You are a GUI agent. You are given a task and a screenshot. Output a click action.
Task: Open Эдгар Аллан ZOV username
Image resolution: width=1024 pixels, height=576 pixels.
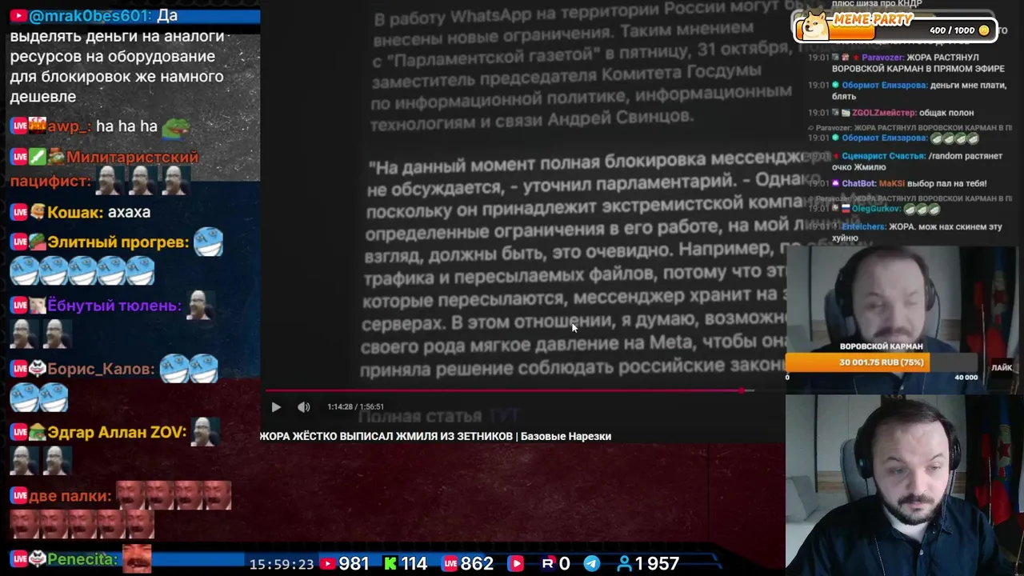(x=117, y=432)
